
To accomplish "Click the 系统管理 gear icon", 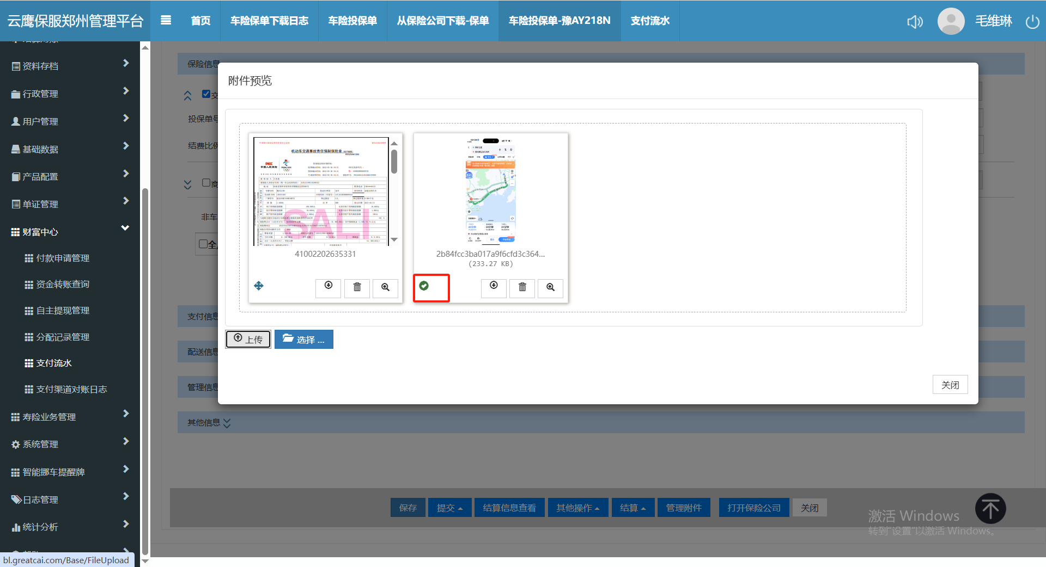I will (16, 445).
